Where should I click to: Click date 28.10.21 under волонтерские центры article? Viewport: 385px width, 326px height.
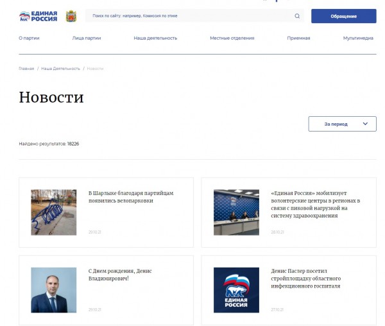tap(277, 232)
